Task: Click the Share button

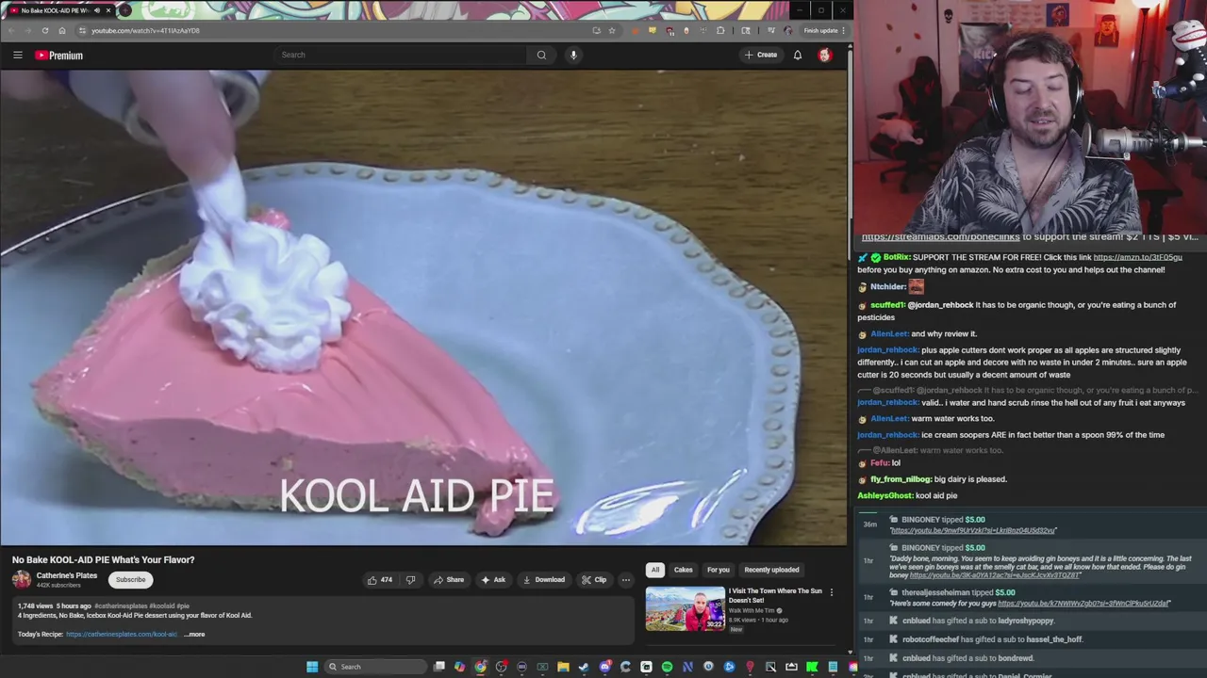Action: [x=448, y=580]
